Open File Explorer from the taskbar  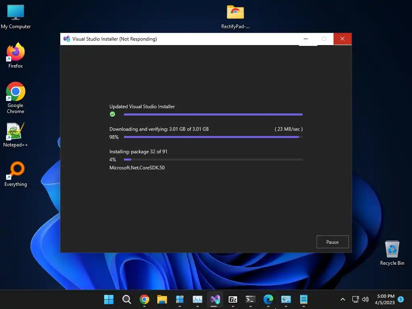point(162,299)
